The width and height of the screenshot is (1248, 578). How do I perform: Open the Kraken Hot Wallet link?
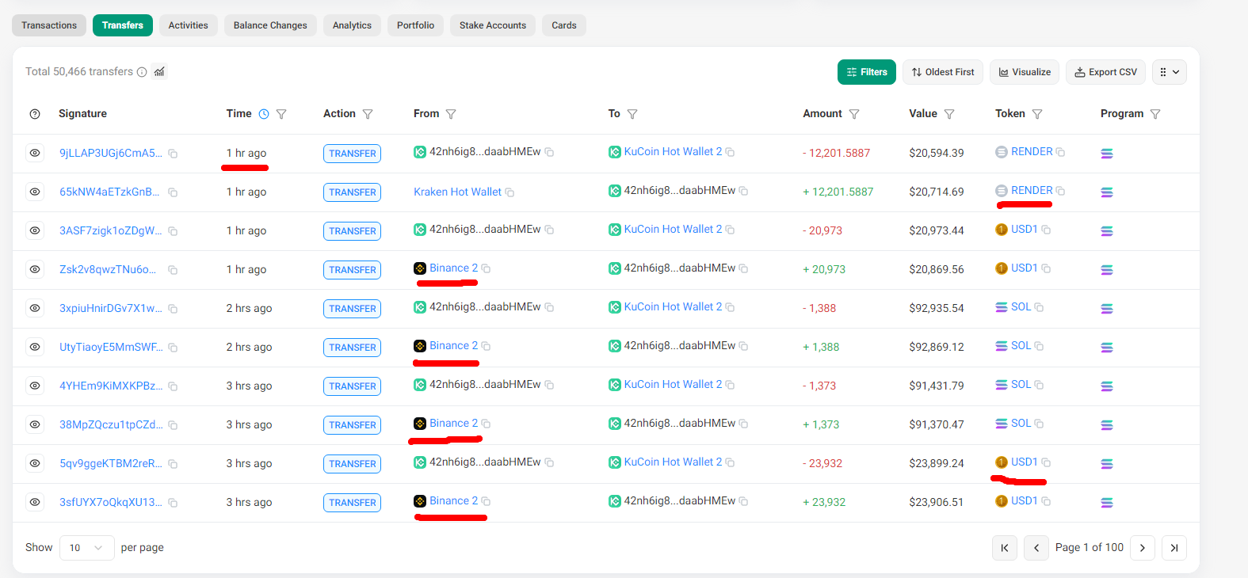click(457, 192)
